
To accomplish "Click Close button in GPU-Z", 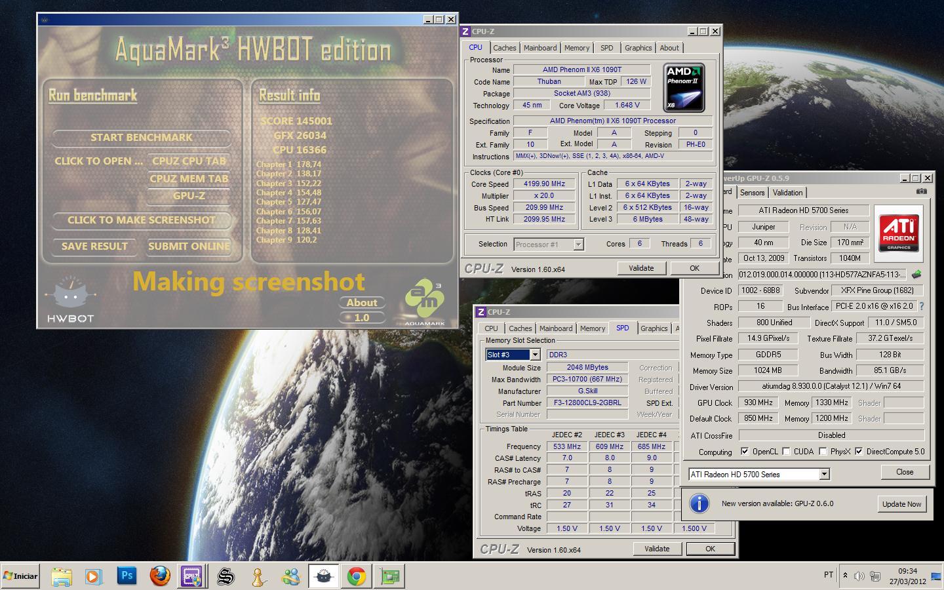I will point(905,472).
